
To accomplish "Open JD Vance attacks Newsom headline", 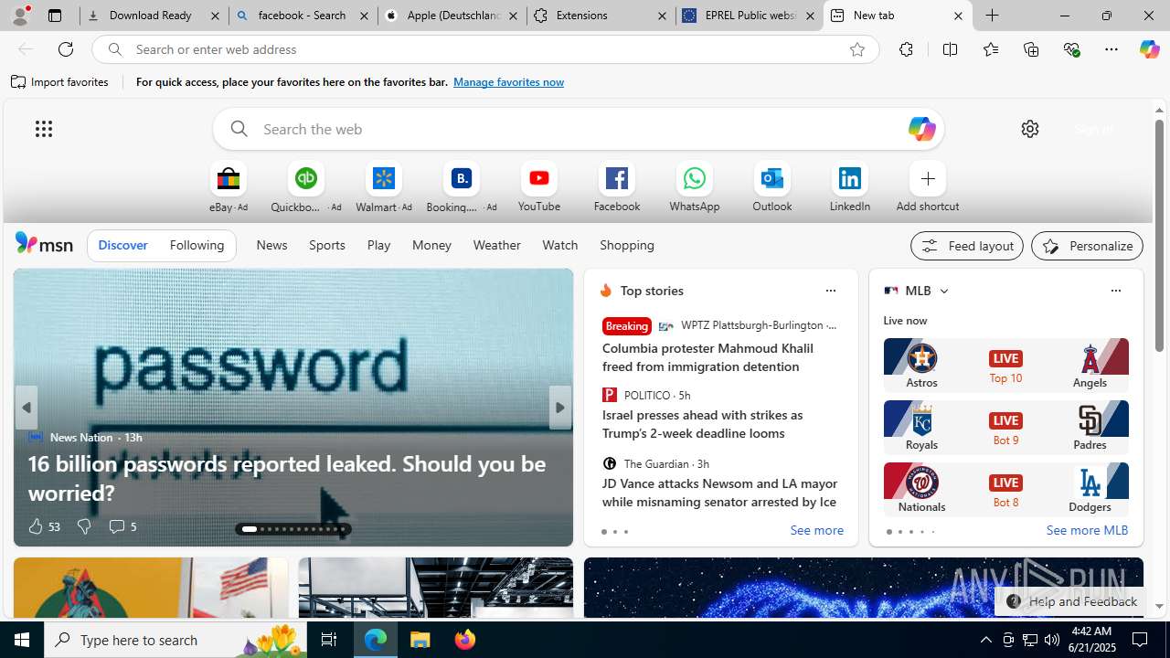I will click(x=719, y=493).
